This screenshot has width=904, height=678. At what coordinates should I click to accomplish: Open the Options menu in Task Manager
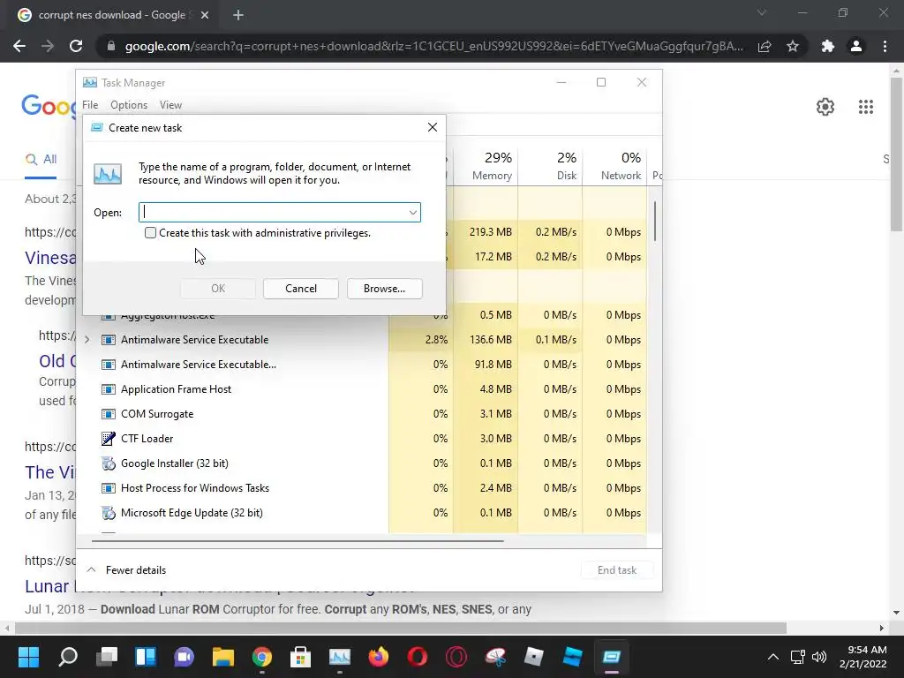click(129, 105)
